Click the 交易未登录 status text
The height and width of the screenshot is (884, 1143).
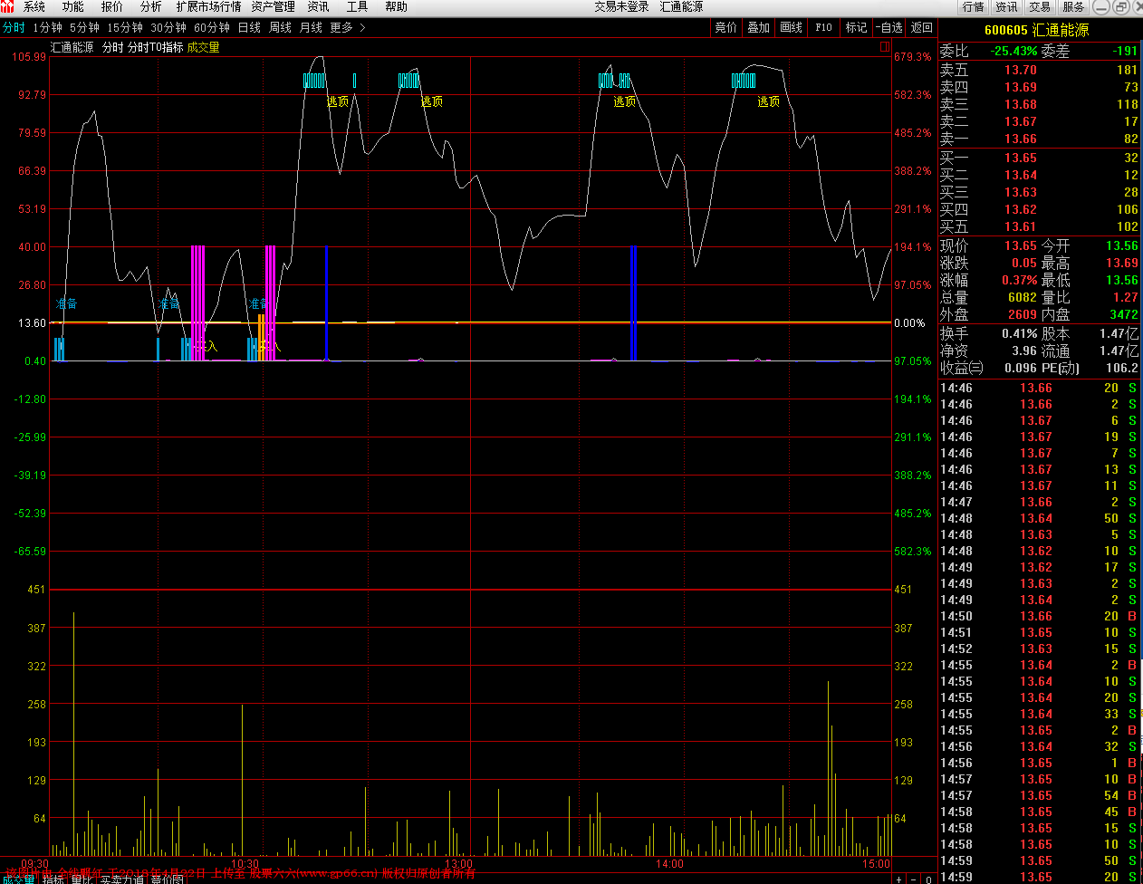point(621,6)
